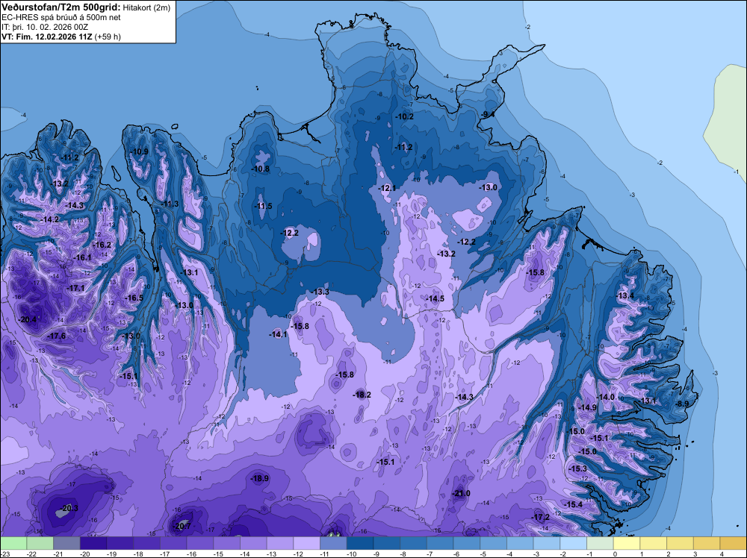Click the -8.9 temperature value on the east coast
This screenshot has height=558, width=747.
click(682, 404)
